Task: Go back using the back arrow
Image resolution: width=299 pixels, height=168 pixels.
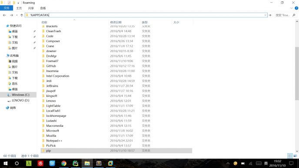Action: [x=4, y=15]
